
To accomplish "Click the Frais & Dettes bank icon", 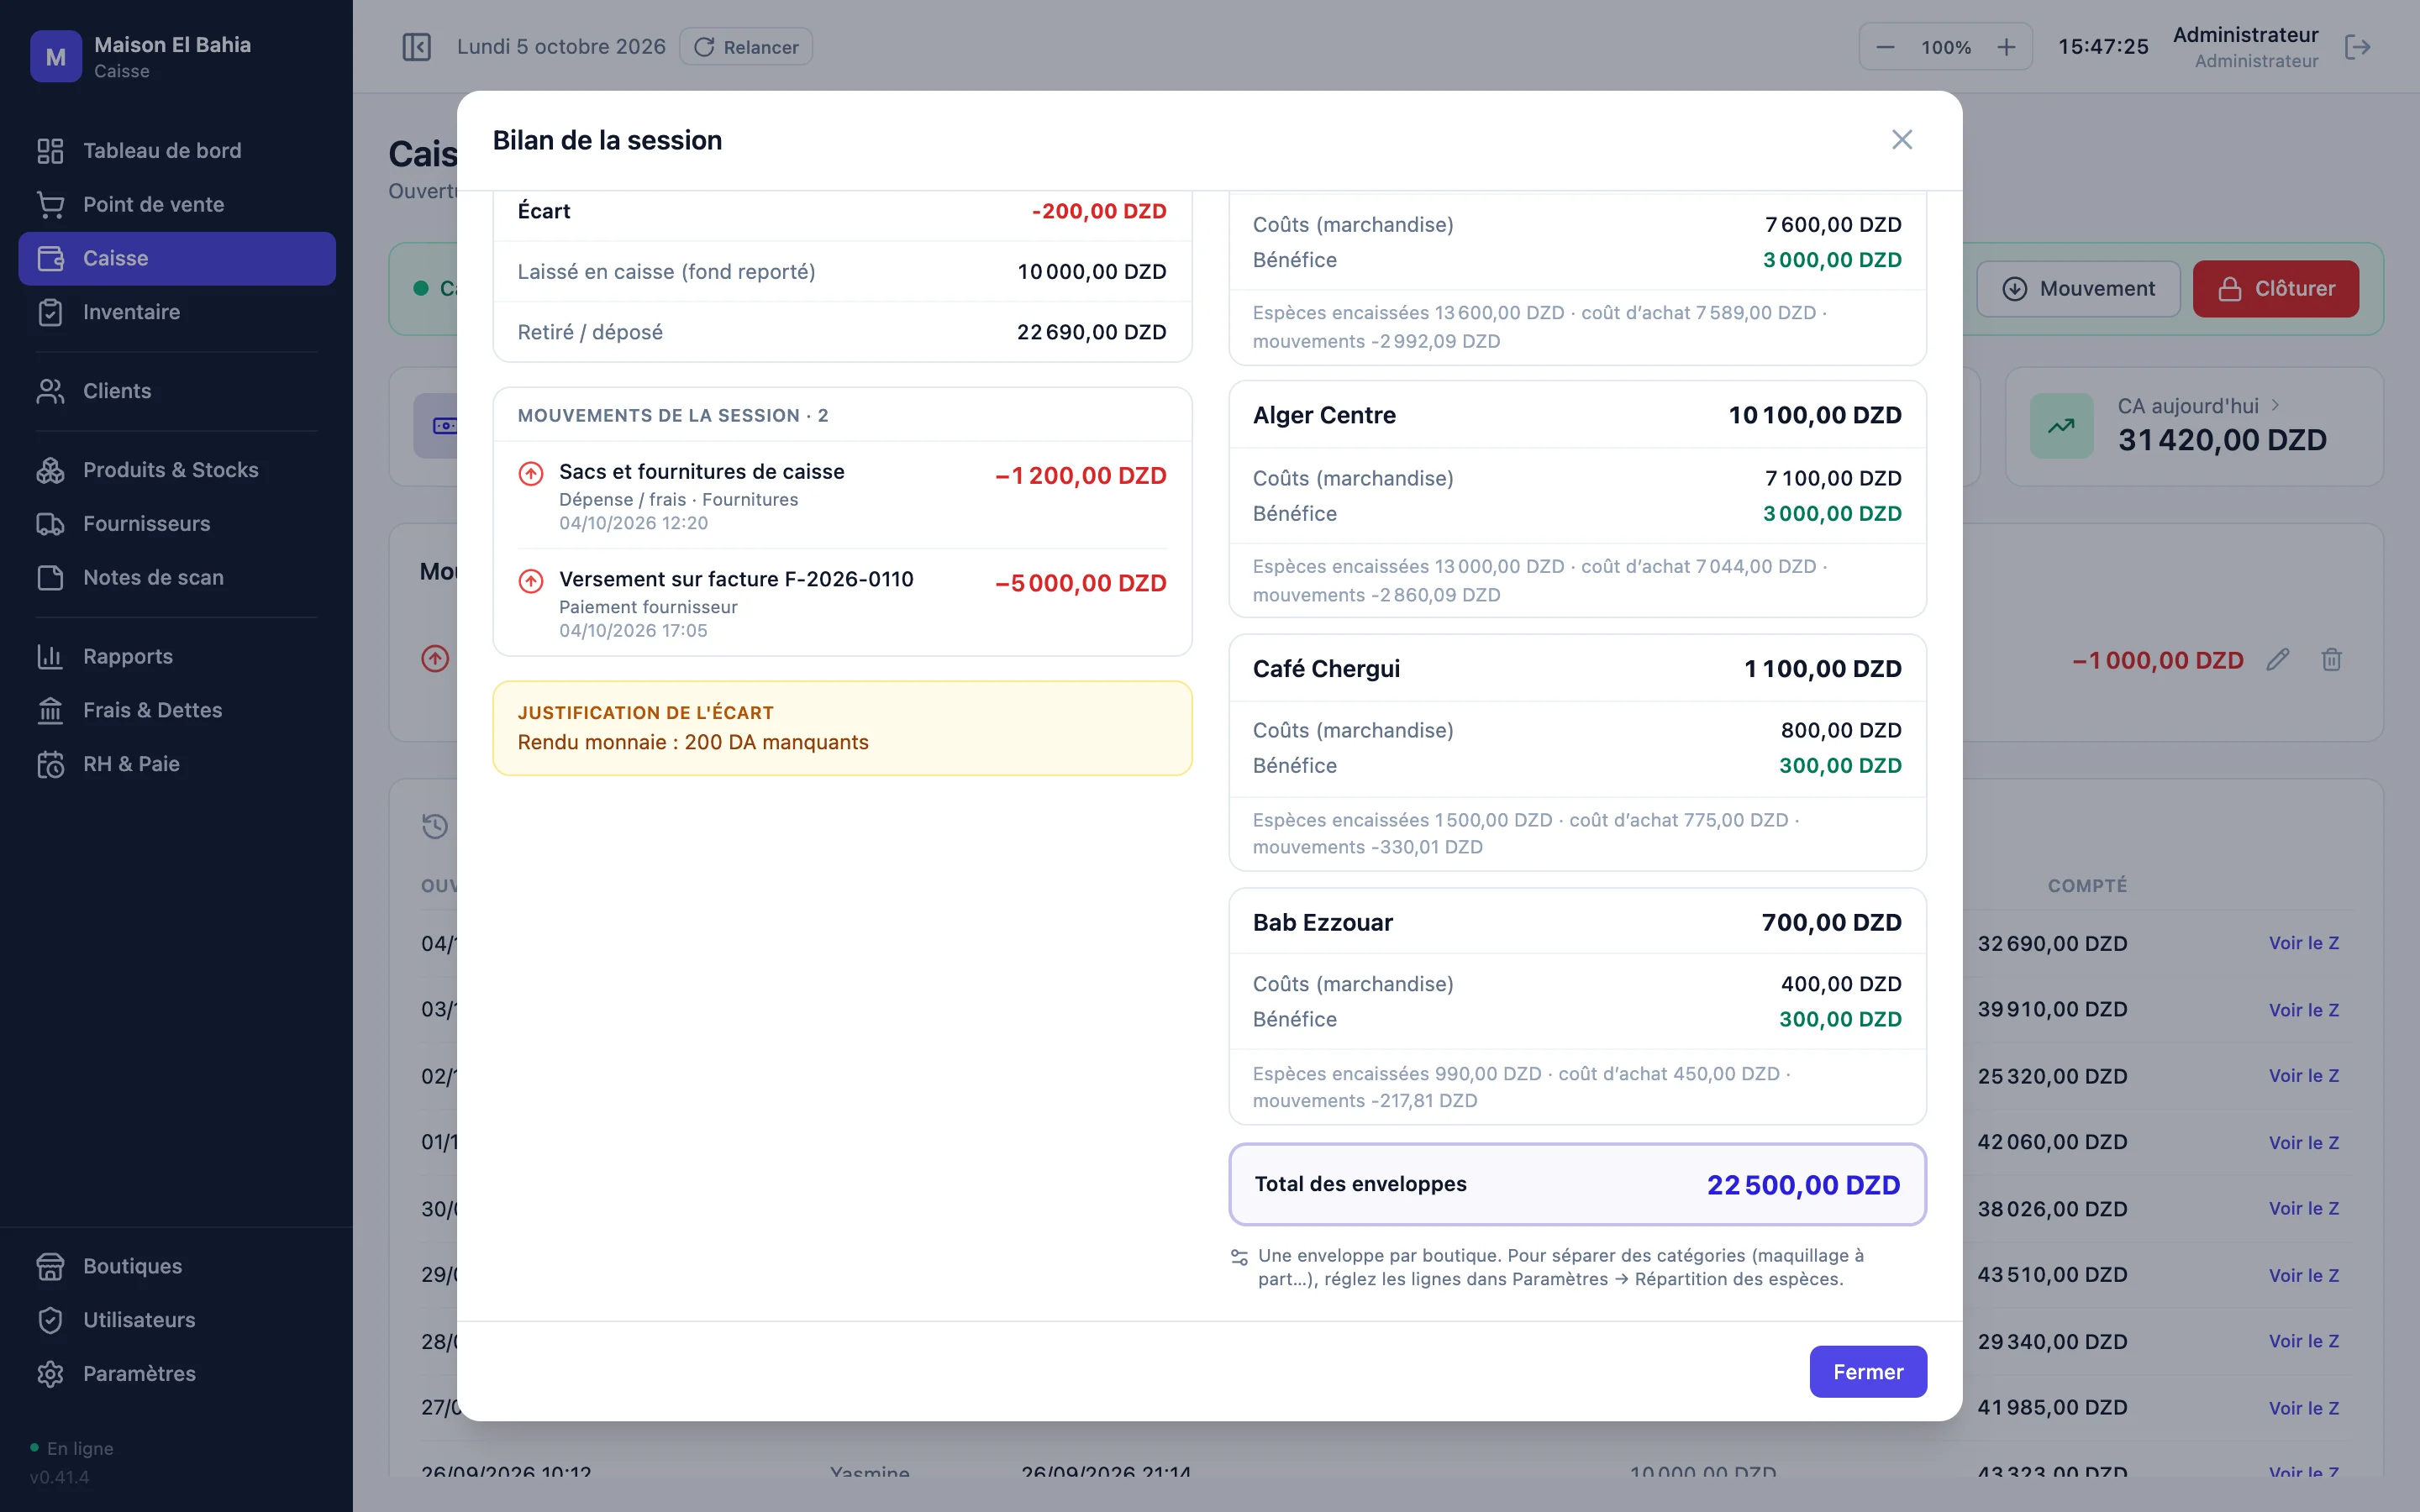I will click(50, 711).
